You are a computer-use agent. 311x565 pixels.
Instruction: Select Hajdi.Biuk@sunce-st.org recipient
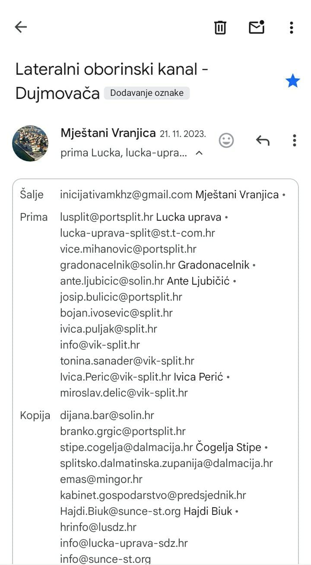tap(120, 511)
